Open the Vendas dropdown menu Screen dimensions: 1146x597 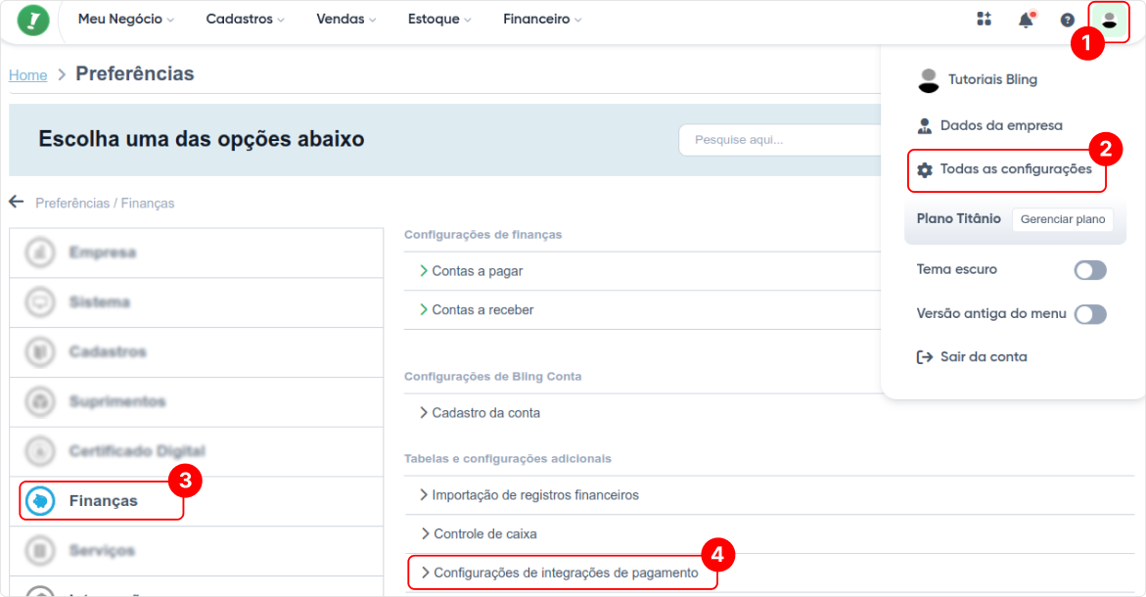(x=345, y=19)
